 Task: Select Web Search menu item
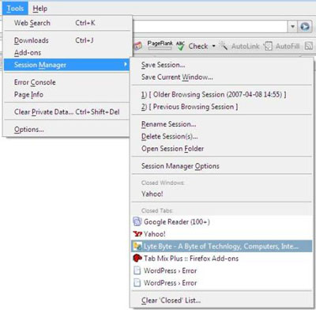point(67,23)
